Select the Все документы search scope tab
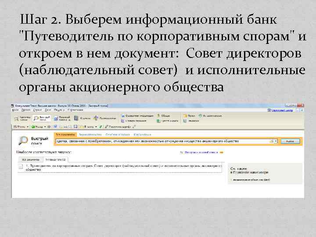The height and width of the screenshot is (237, 316). tap(65, 135)
